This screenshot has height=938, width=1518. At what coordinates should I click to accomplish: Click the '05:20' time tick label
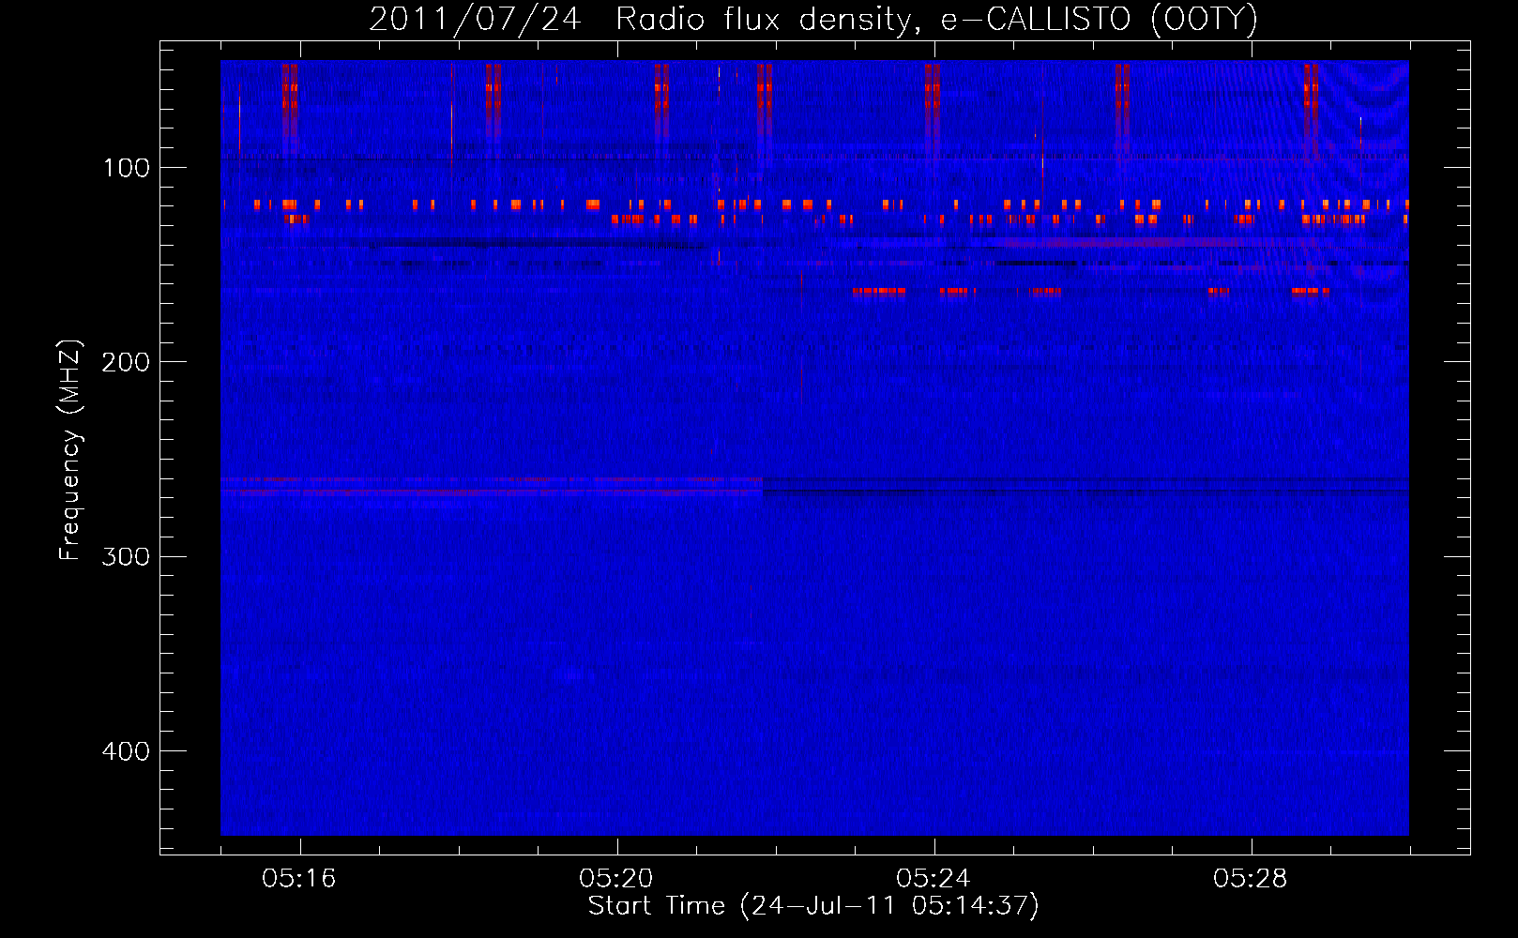coord(616,879)
